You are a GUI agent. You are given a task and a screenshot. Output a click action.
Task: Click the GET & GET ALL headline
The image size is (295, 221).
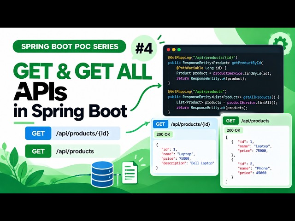tap(83, 71)
